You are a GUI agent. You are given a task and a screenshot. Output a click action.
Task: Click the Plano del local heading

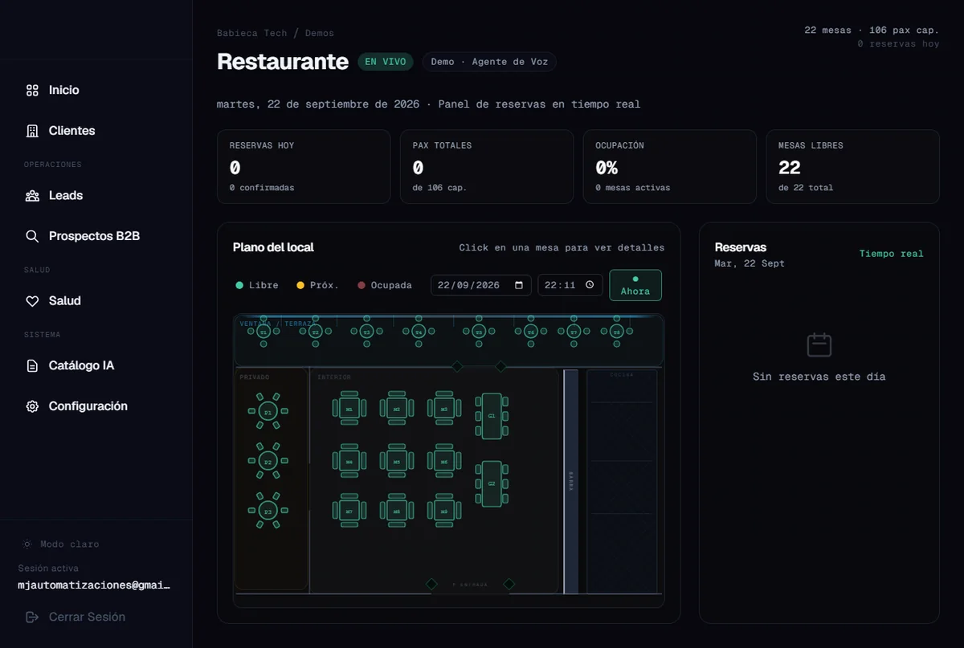pos(273,247)
